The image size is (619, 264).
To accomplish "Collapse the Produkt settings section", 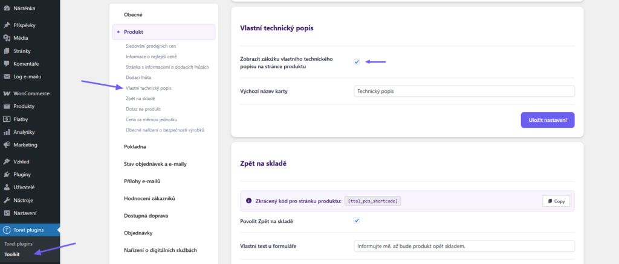I will 164,32.
